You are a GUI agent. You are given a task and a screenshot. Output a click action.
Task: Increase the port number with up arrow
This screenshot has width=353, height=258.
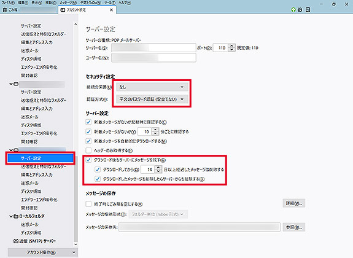pyautogui.click(x=231, y=46)
